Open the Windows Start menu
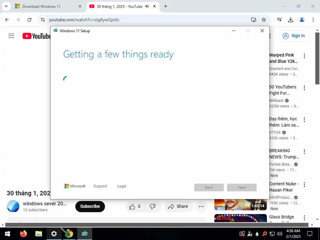This screenshot has height=240, width=320. pos(7,234)
